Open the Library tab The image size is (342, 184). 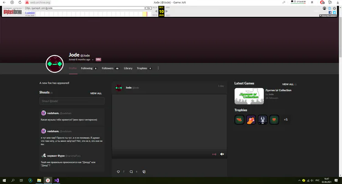(128, 68)
